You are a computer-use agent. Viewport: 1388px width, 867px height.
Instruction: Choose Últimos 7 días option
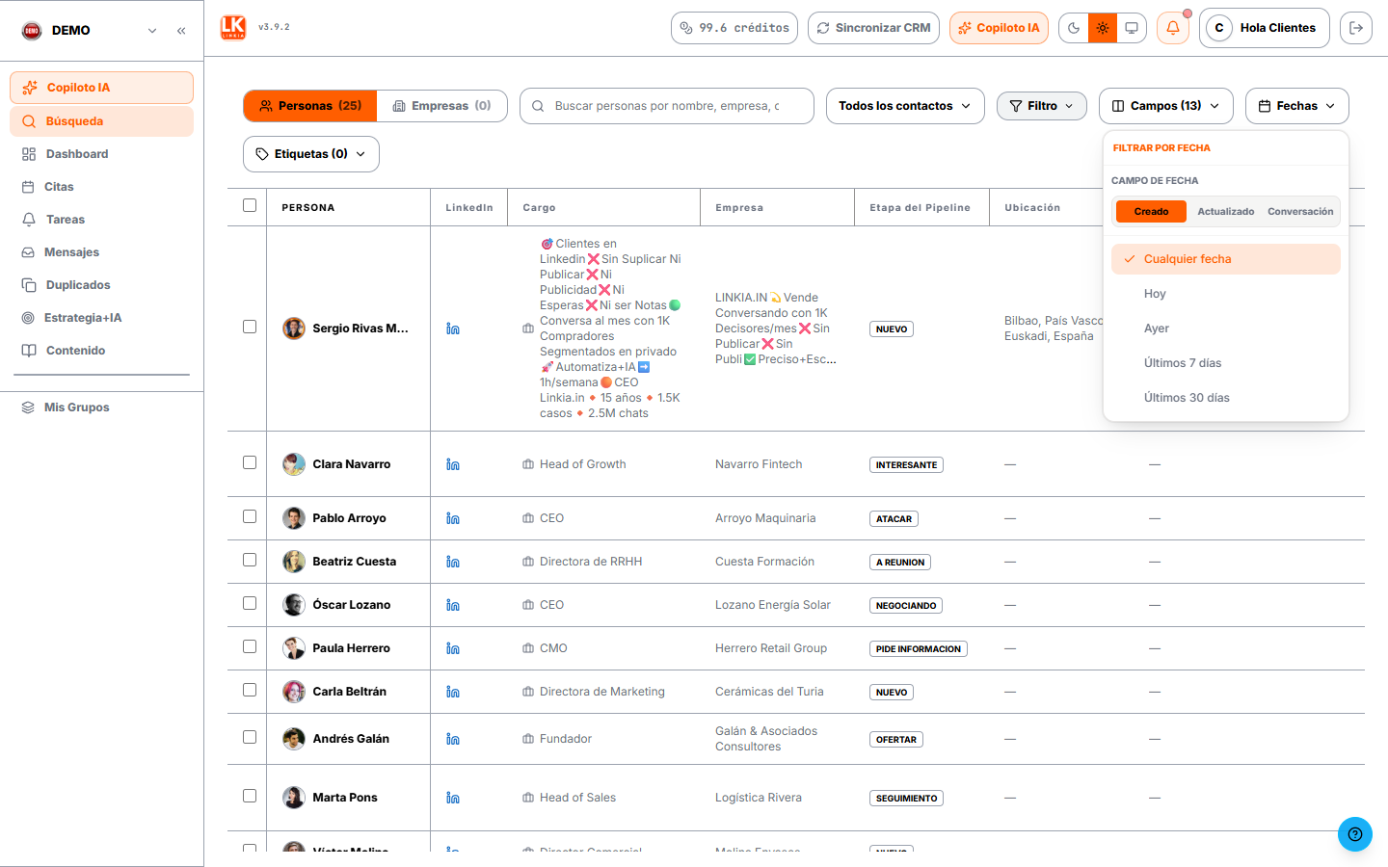coord(1226,363)
